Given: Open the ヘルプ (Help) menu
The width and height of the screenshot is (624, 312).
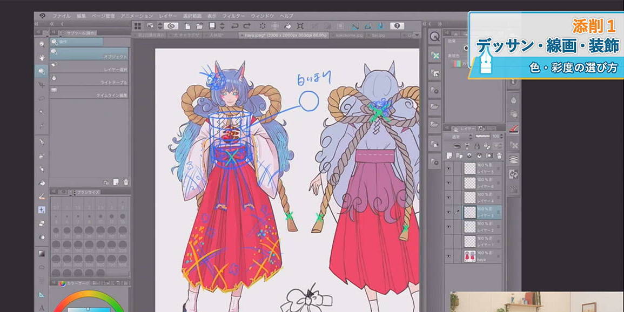Looking at the screenshot, I should [286, 16].
